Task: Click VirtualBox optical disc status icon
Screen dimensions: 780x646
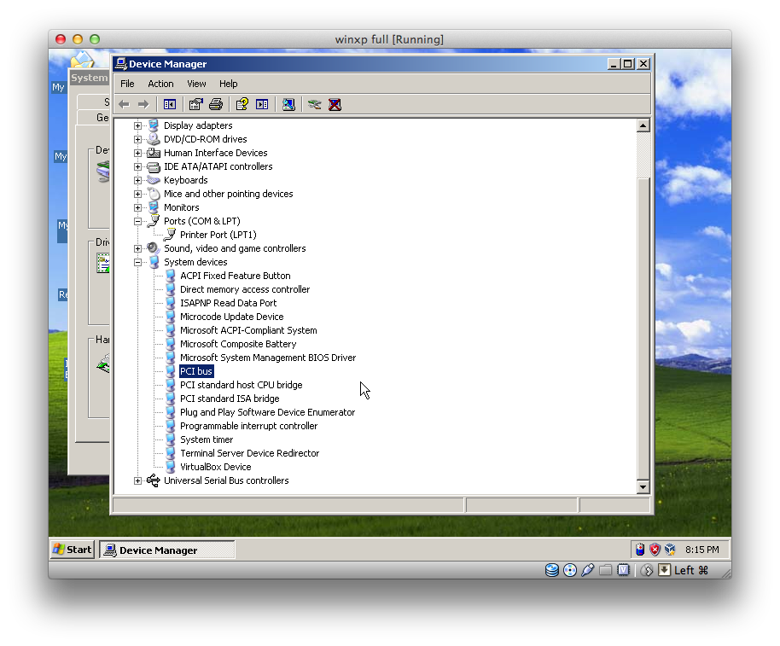Action: [x=570, y=570]
